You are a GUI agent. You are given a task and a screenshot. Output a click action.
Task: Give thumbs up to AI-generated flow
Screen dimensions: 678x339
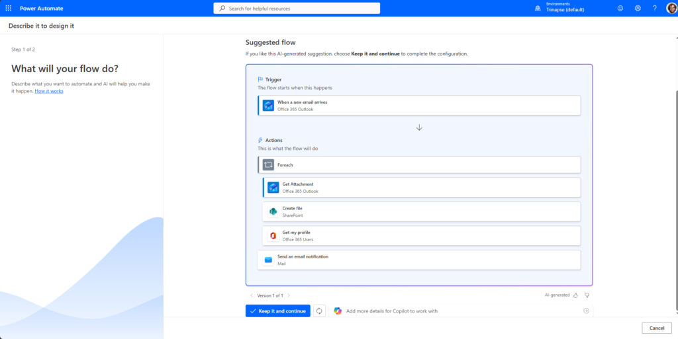pos(575,295)
